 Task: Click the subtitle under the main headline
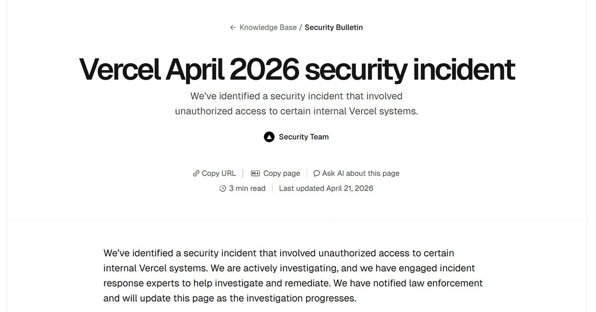297,103
